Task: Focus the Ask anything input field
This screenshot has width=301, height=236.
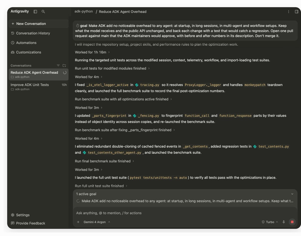Action: tap(185, 213)
